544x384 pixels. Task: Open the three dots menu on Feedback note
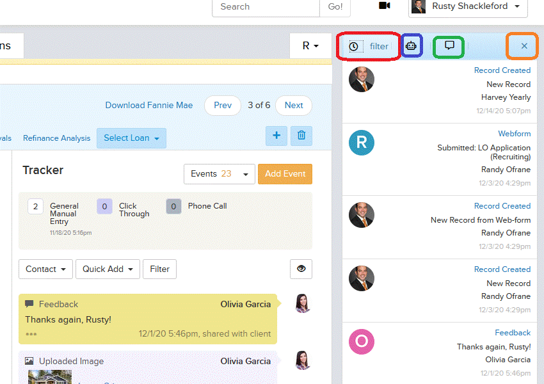coord(31,334)
